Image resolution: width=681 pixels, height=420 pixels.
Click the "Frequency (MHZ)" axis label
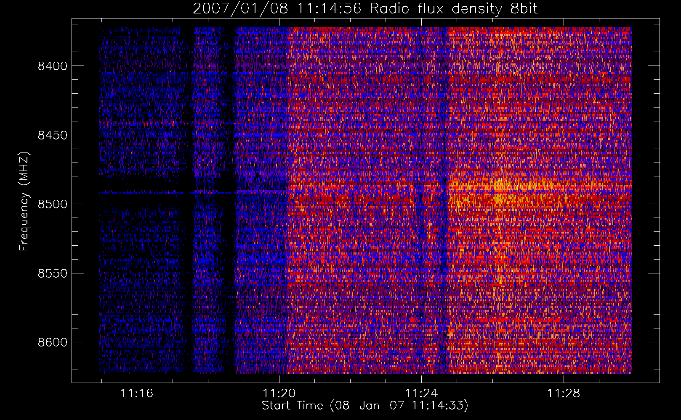24,202
